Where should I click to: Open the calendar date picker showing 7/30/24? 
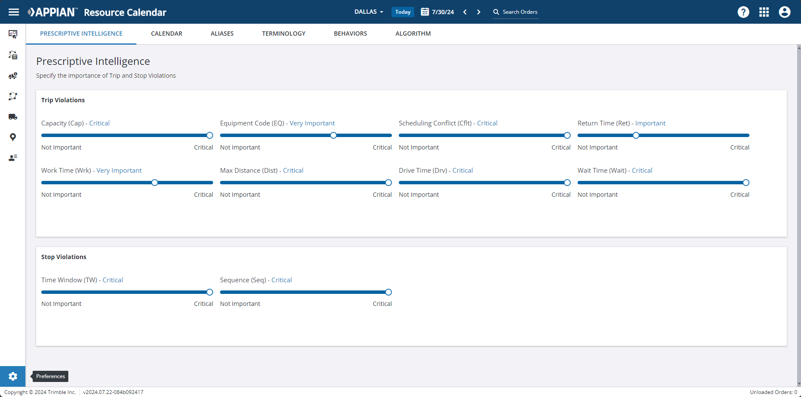click(437, 12)
